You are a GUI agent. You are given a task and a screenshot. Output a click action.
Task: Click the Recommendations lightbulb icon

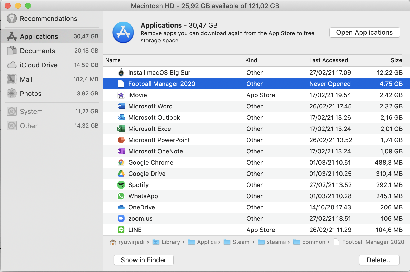coord(12,18)
